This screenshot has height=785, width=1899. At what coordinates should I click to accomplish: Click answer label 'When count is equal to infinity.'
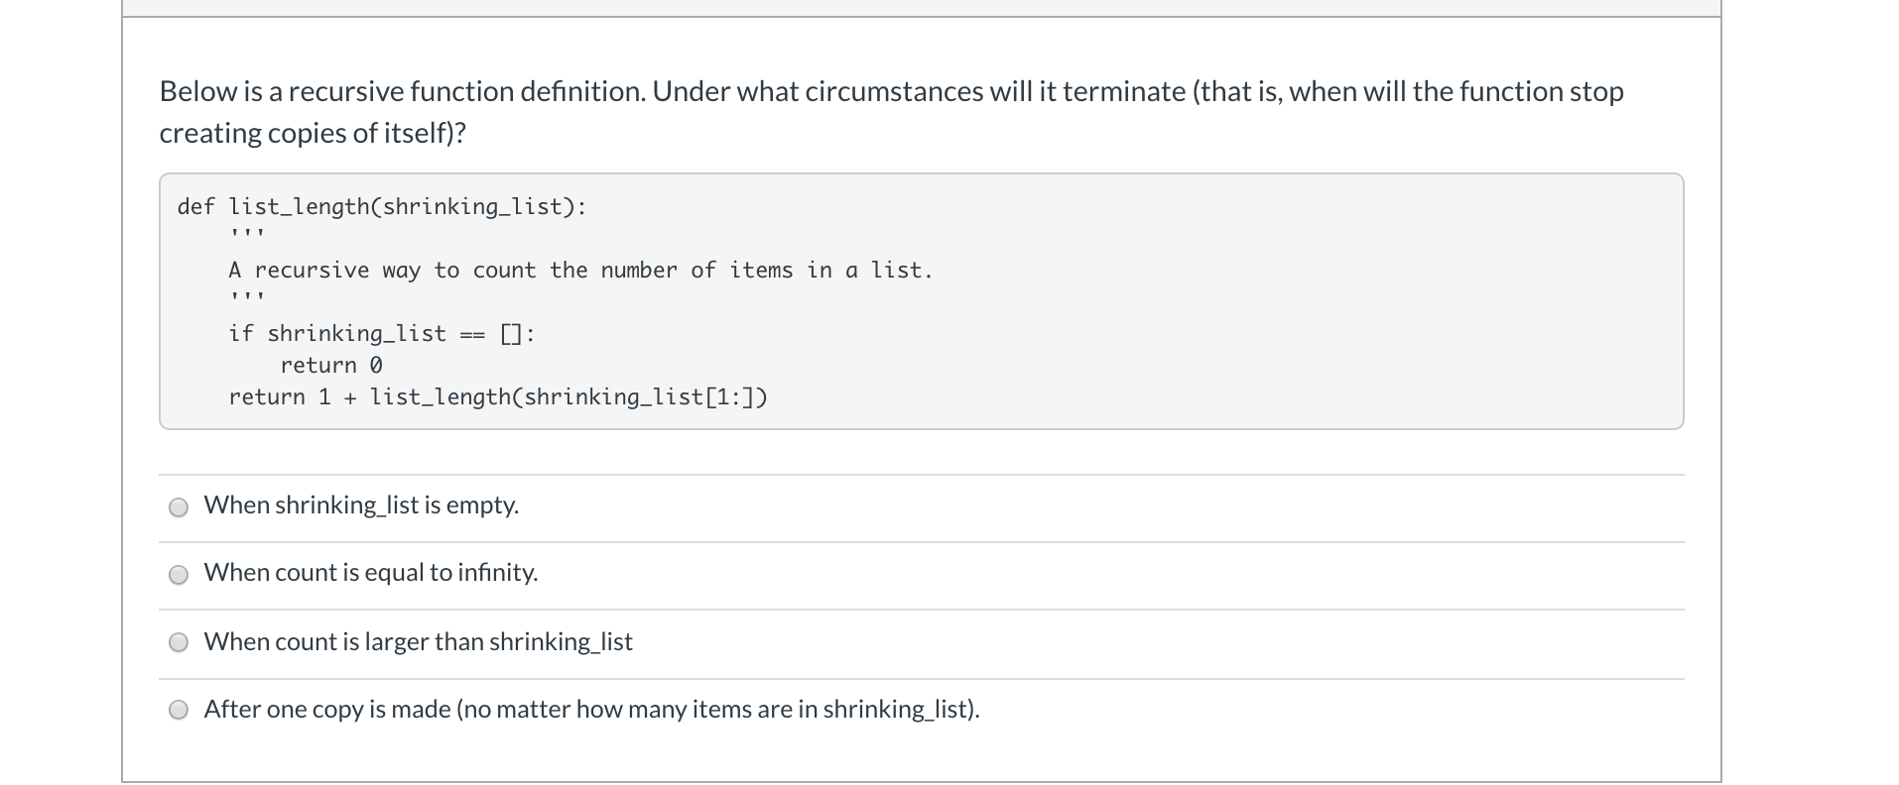tap(371, 573)
